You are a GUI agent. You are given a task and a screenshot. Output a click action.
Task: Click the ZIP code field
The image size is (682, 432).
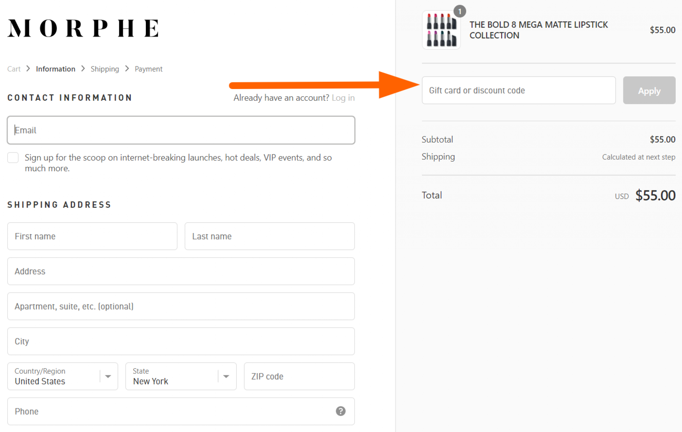pos(299,376)
